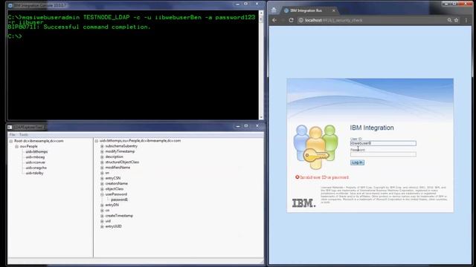This screenshot has width=476, height=267.
Task: Select uid=bthomps in the LDAP tree
Action: [x=36, y=151]
